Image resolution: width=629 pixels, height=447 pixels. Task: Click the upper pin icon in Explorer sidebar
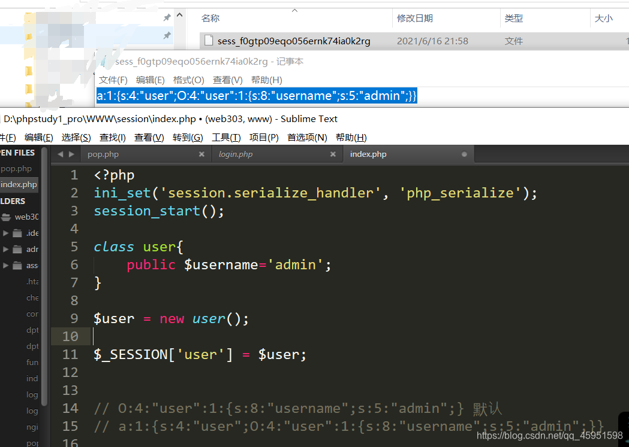(x=167, y=17)
